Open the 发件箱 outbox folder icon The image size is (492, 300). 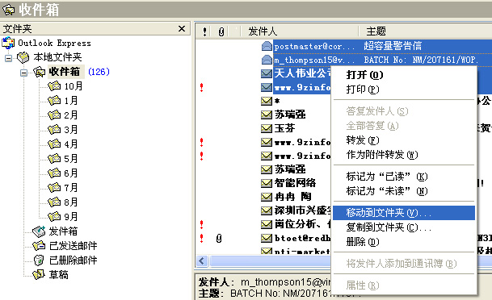click(x=39, y=231)
